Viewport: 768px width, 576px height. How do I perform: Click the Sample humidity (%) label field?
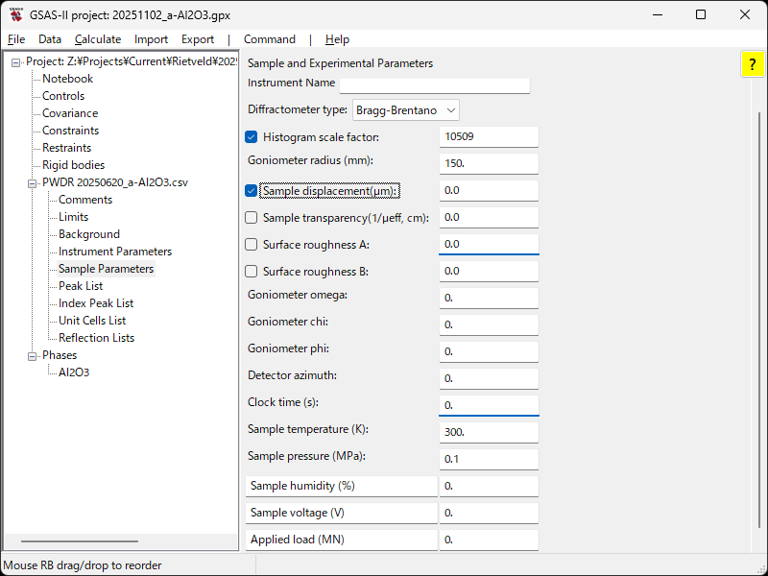[342, 486]
